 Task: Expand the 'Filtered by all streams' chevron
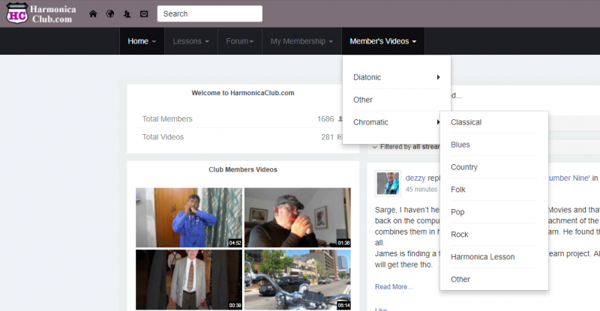click(x=374, y=147)
